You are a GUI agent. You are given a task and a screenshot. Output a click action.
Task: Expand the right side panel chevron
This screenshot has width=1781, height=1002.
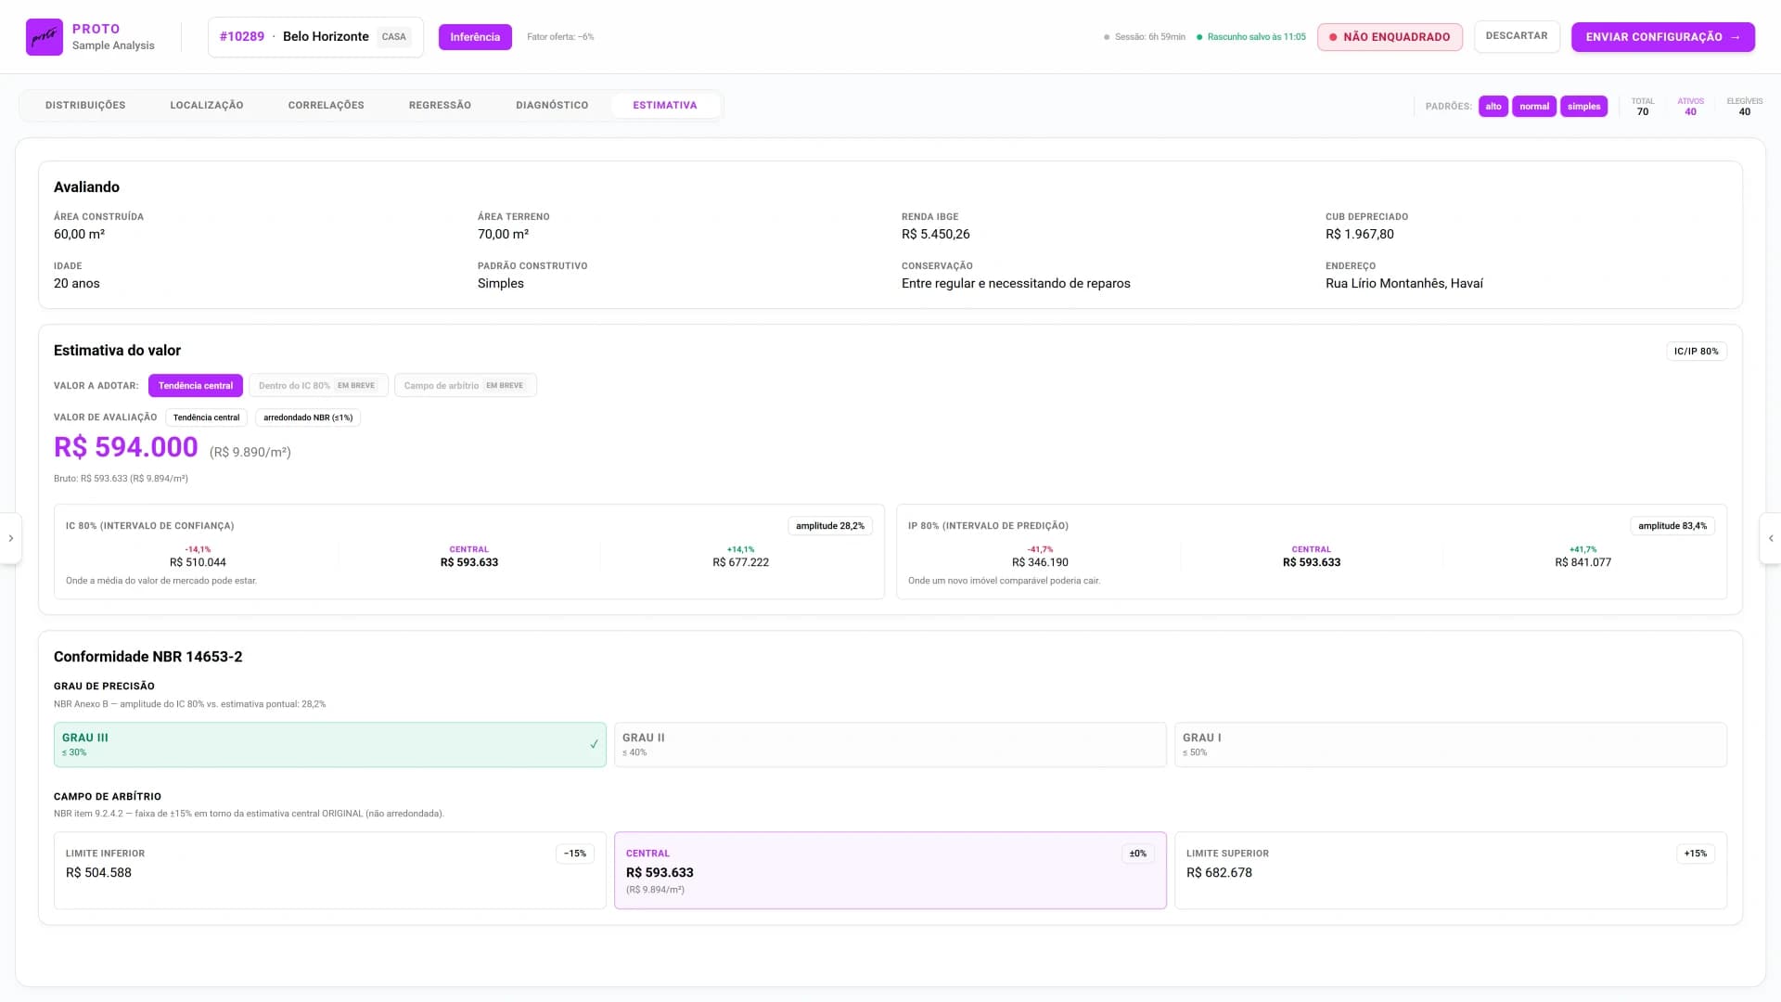tap(1770, 538)
